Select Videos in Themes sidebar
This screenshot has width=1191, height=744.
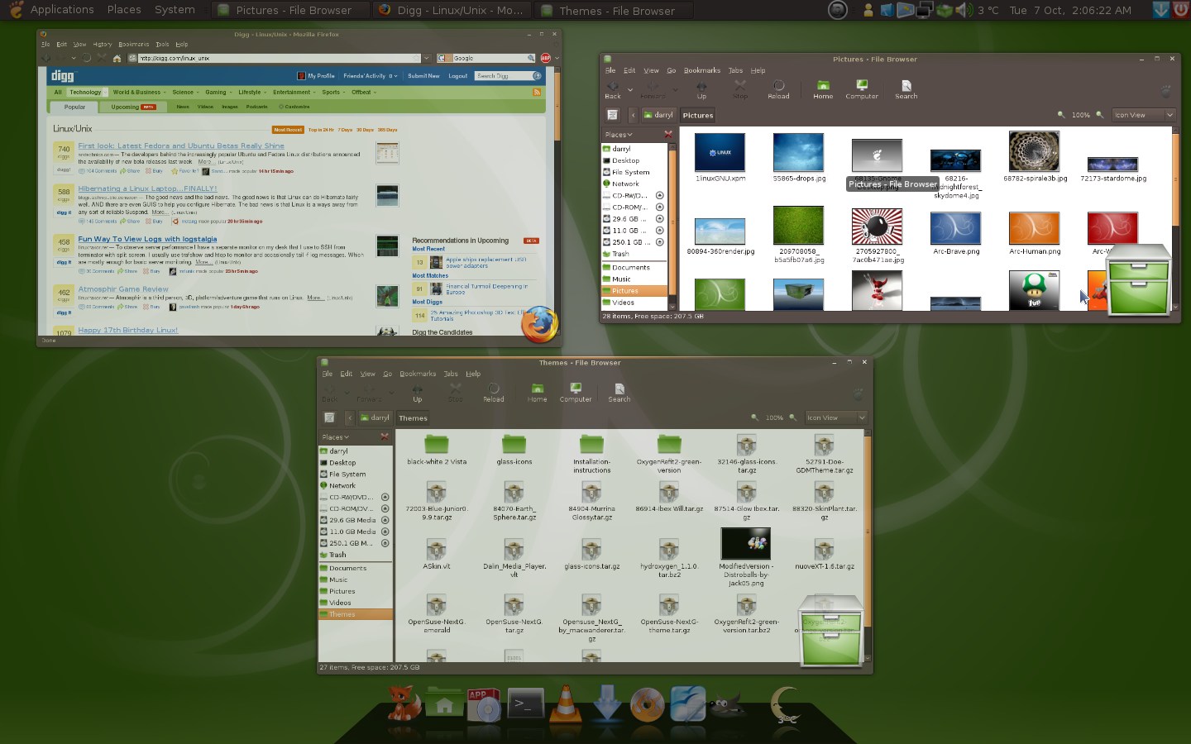point(341,603)
